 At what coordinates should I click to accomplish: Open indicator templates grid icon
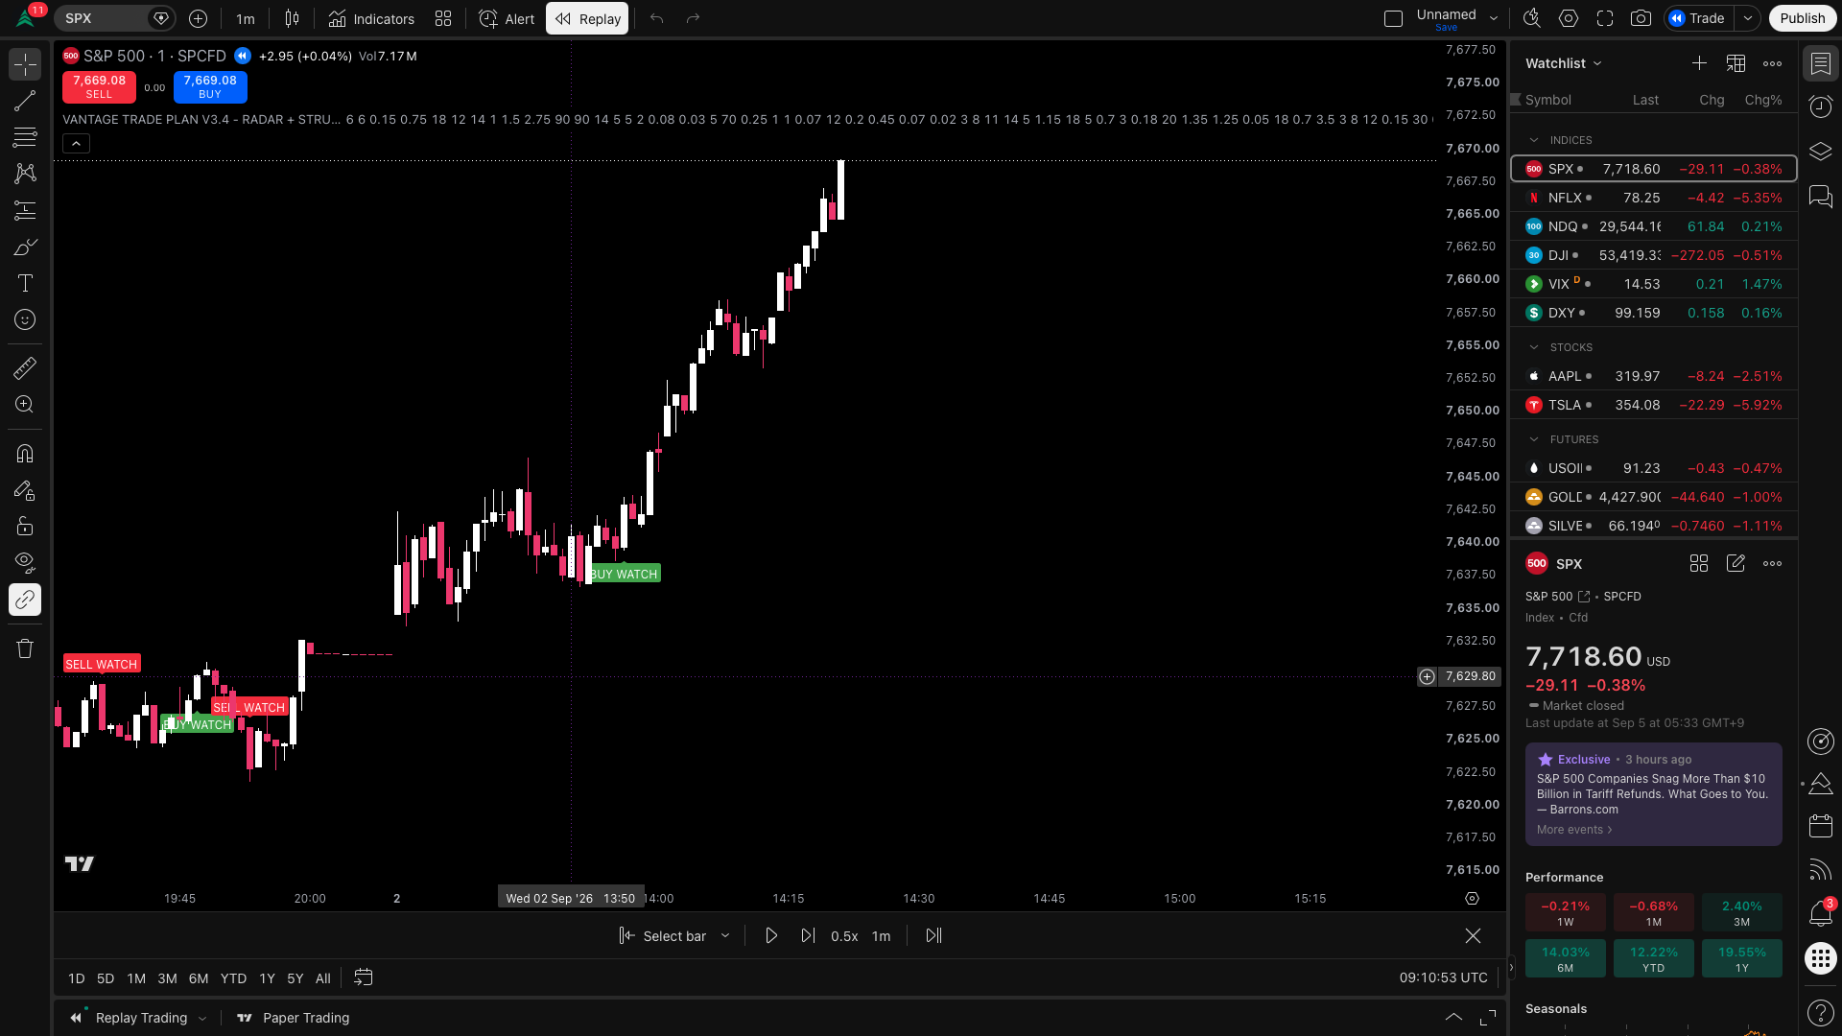pos(443,18)
